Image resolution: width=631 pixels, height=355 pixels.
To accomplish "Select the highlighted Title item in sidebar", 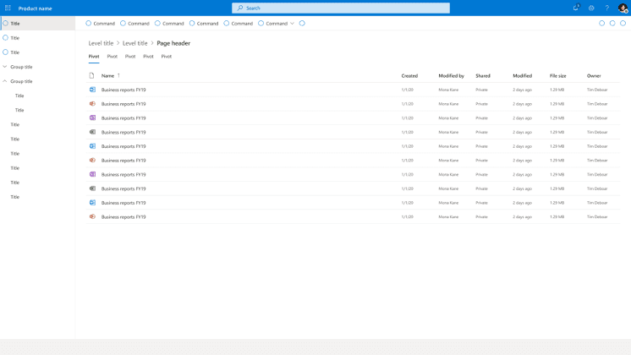I will pos(38,24).
